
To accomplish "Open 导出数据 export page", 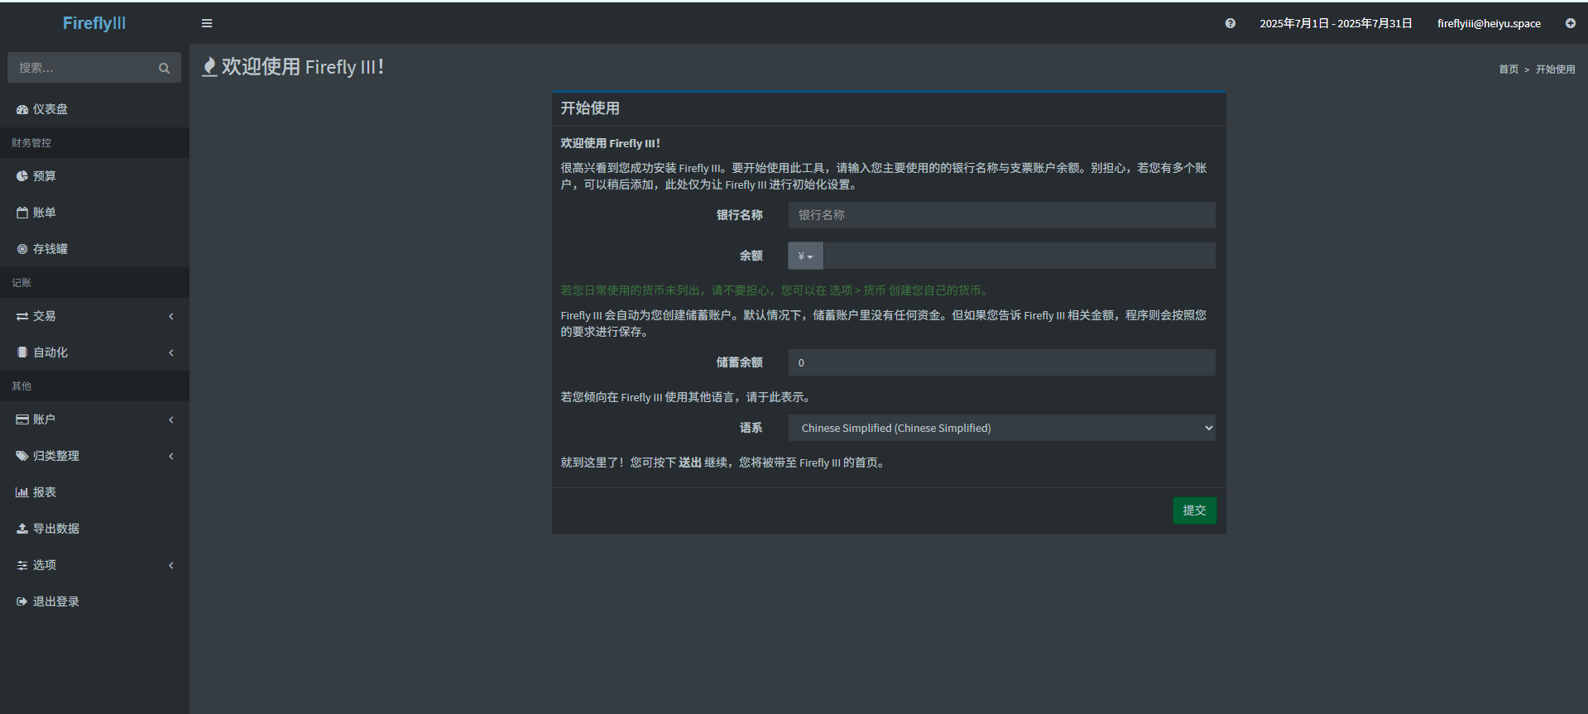I will 94,529.
